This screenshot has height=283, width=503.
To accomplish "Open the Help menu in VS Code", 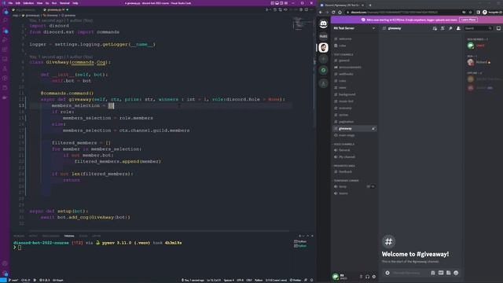I will (x=75, y=3).
